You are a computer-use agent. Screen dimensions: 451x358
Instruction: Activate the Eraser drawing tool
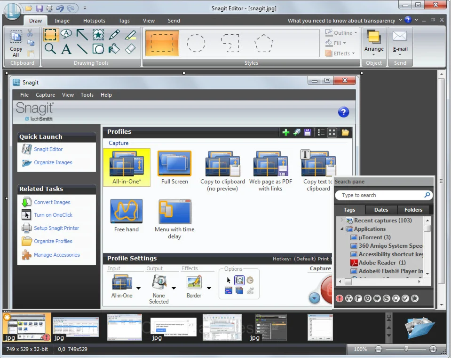131,49
